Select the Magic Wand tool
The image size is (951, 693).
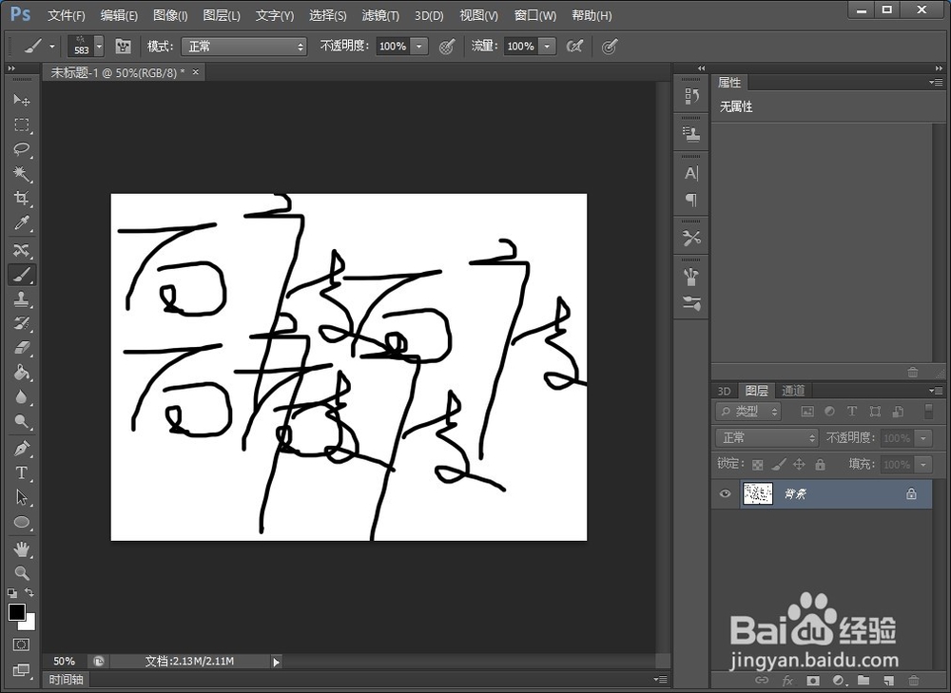tap(22, 174)
